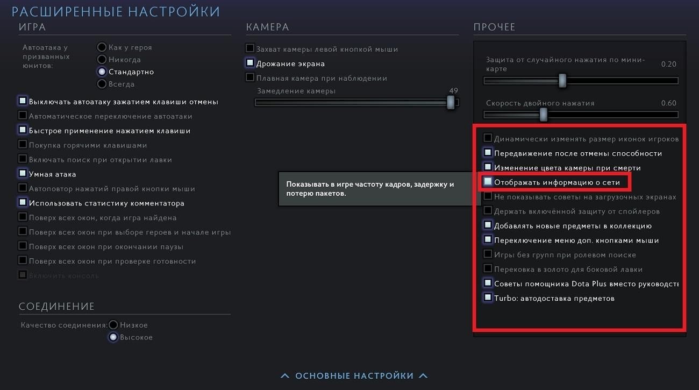Screen dimensions: 699x390
Task: Enable 'Захват камеры левой кнопкой мыши'
Action: pos(250,48)
